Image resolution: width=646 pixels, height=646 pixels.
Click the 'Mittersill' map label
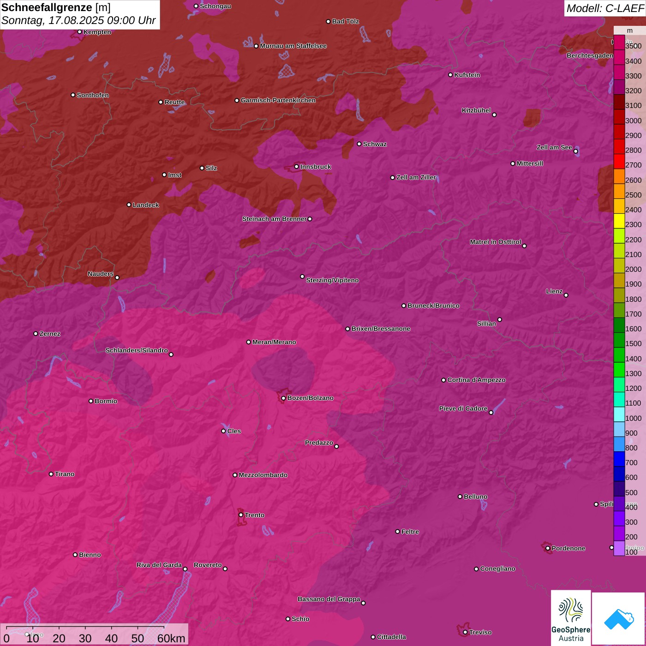coord(530,163)
